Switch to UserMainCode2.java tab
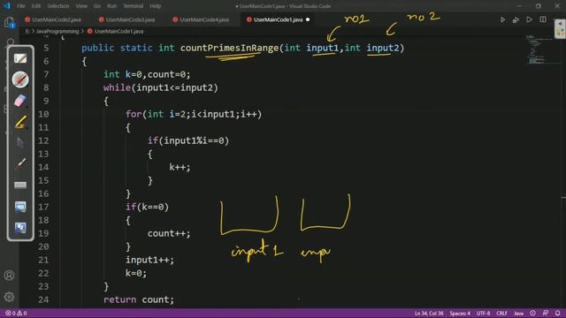The height and width of the screenshot is (318, 566). coord(53,19)
